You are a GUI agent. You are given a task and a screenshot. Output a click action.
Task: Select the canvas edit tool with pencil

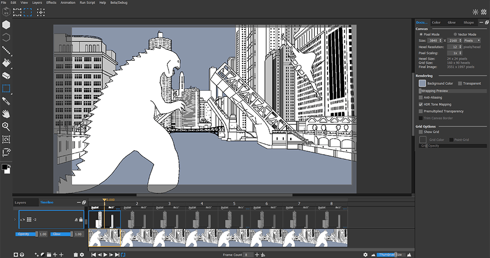[x=6, y=152]
